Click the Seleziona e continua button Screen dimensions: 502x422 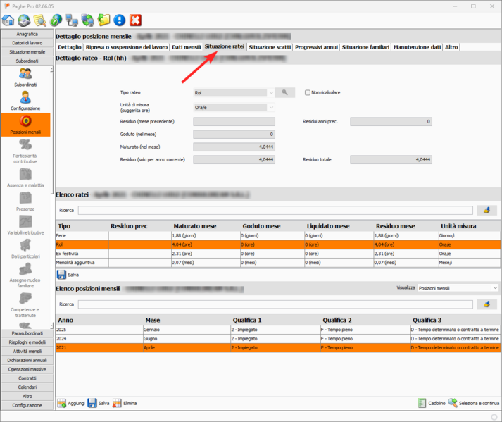(x=474, y=403)
